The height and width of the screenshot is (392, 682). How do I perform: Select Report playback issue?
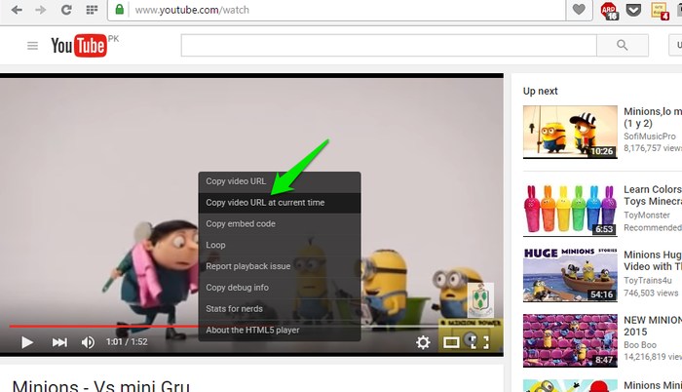[280, 266]
